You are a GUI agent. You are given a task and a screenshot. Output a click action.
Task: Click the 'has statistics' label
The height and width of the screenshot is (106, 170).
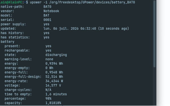click(x=15, y=37)
